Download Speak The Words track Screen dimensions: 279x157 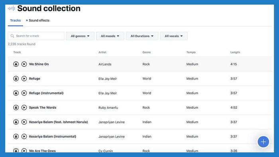16,108
